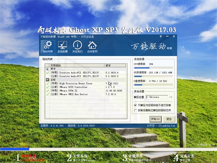
Task: Open the 驱动列表 gear icon tab
Action: pyautogui.click(x=48, y=47)
